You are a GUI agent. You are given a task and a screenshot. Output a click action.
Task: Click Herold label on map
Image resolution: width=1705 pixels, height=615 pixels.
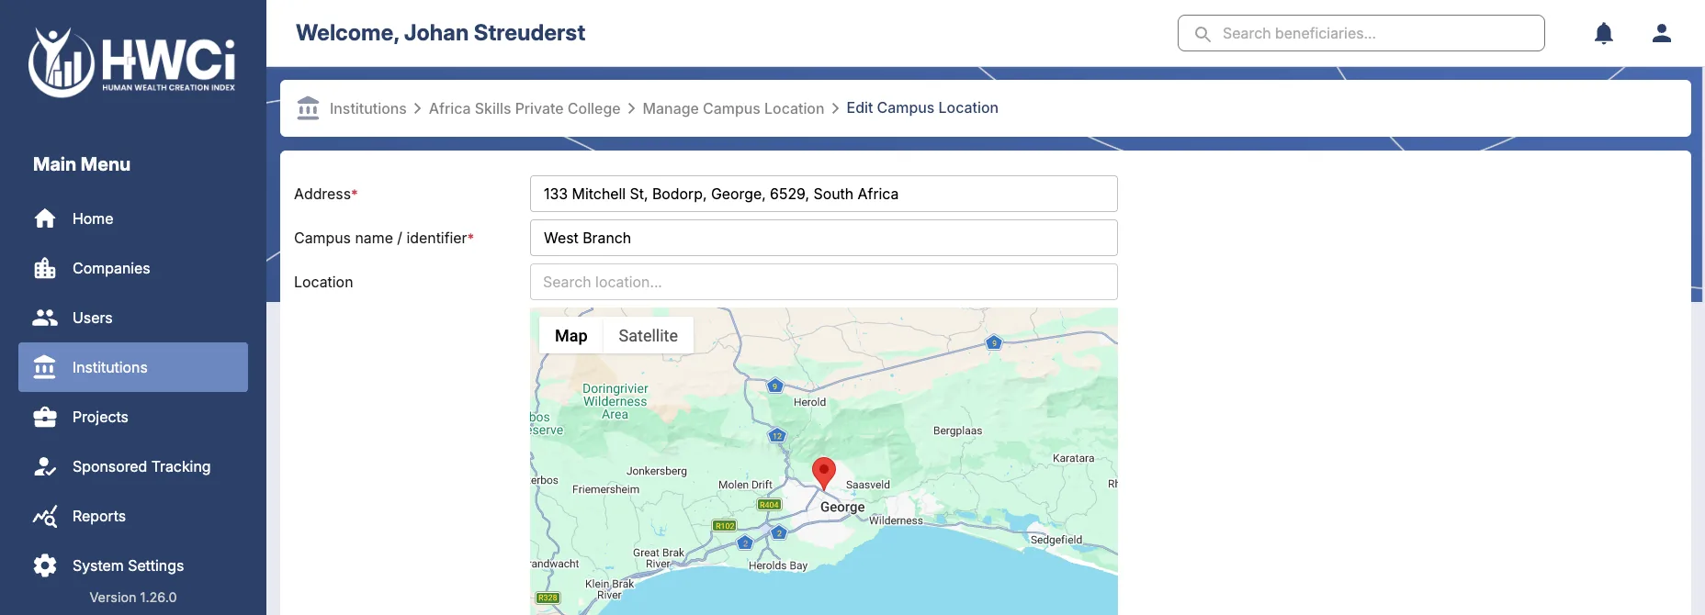tap(809, 402)
